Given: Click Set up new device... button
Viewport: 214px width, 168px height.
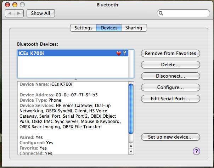Looking at the screenshot, I should click(x=170, y=137).
